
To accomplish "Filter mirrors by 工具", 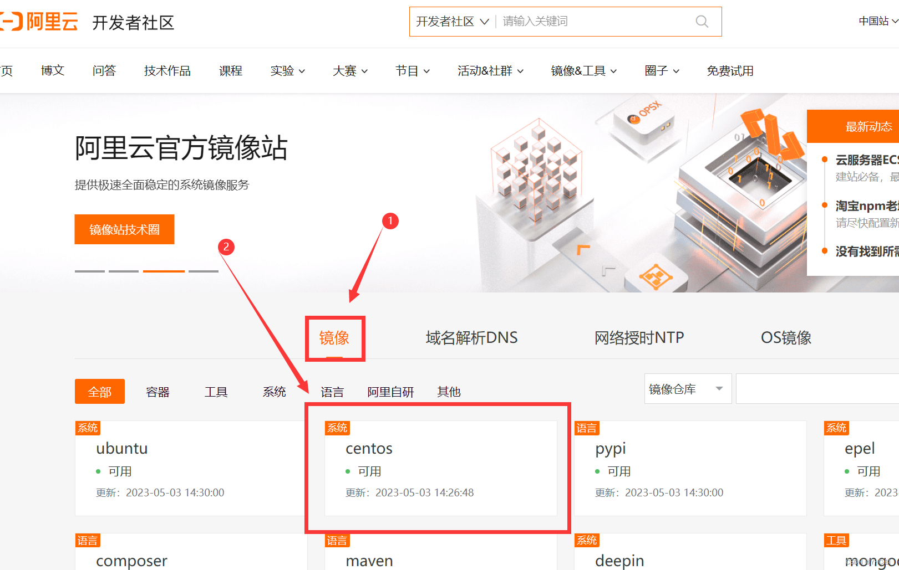I will (x=216, y=392).
